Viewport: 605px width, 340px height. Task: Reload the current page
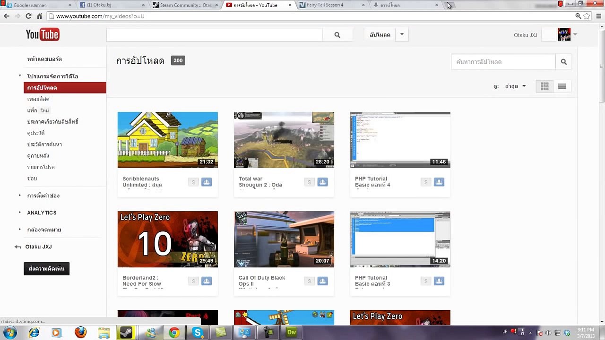click(x=28, y=16)
